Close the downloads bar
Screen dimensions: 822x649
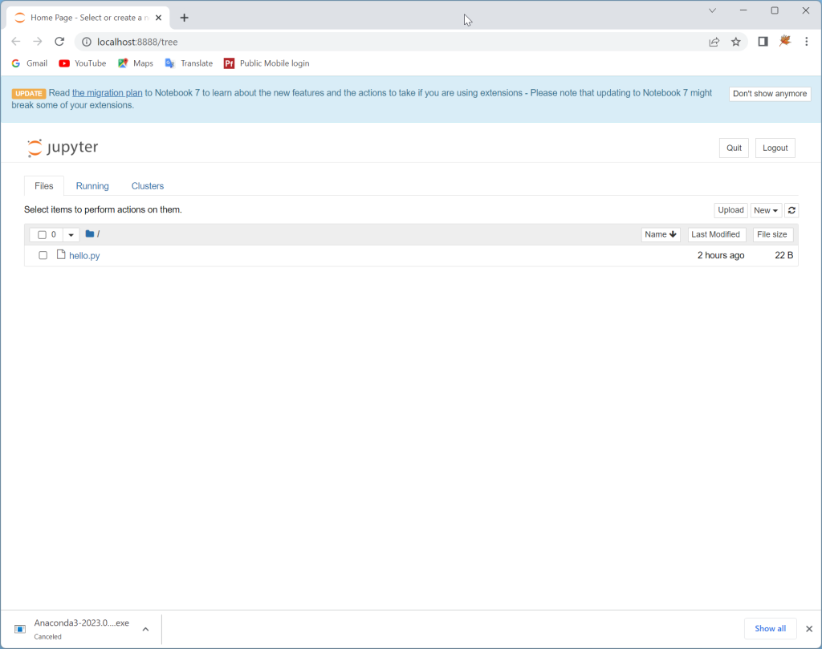(809, 629)
